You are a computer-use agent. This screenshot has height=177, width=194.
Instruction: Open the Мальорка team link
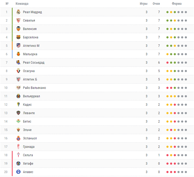click(30, 54)
